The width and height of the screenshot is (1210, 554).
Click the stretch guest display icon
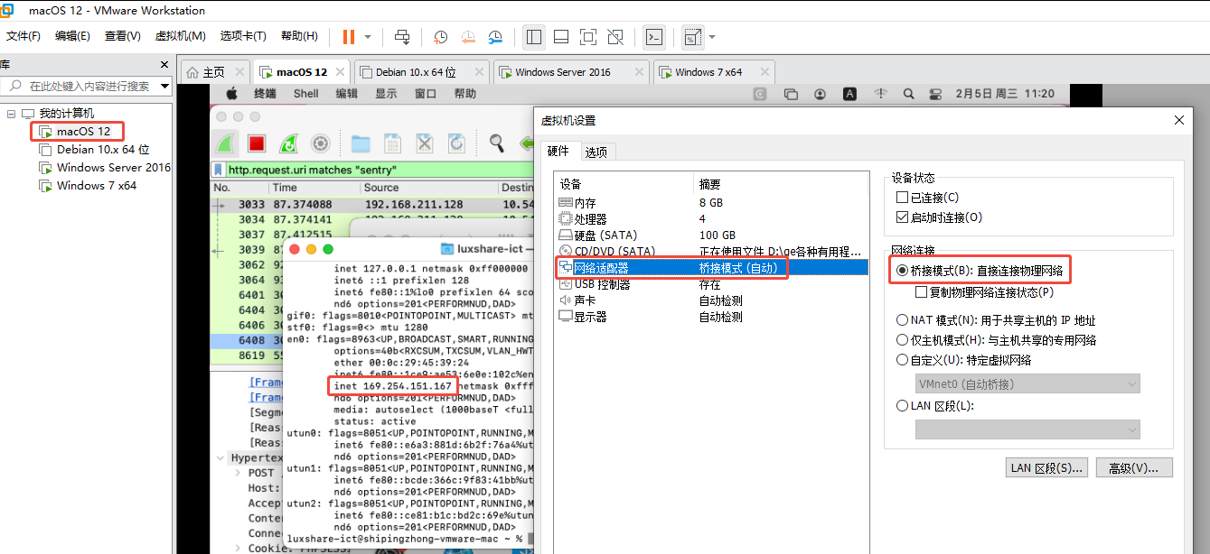coord(692,37)
